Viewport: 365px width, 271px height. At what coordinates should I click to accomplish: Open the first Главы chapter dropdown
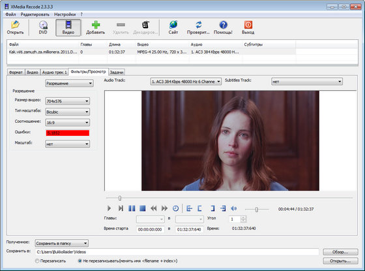pyautogui.click(x=150, y=219)
